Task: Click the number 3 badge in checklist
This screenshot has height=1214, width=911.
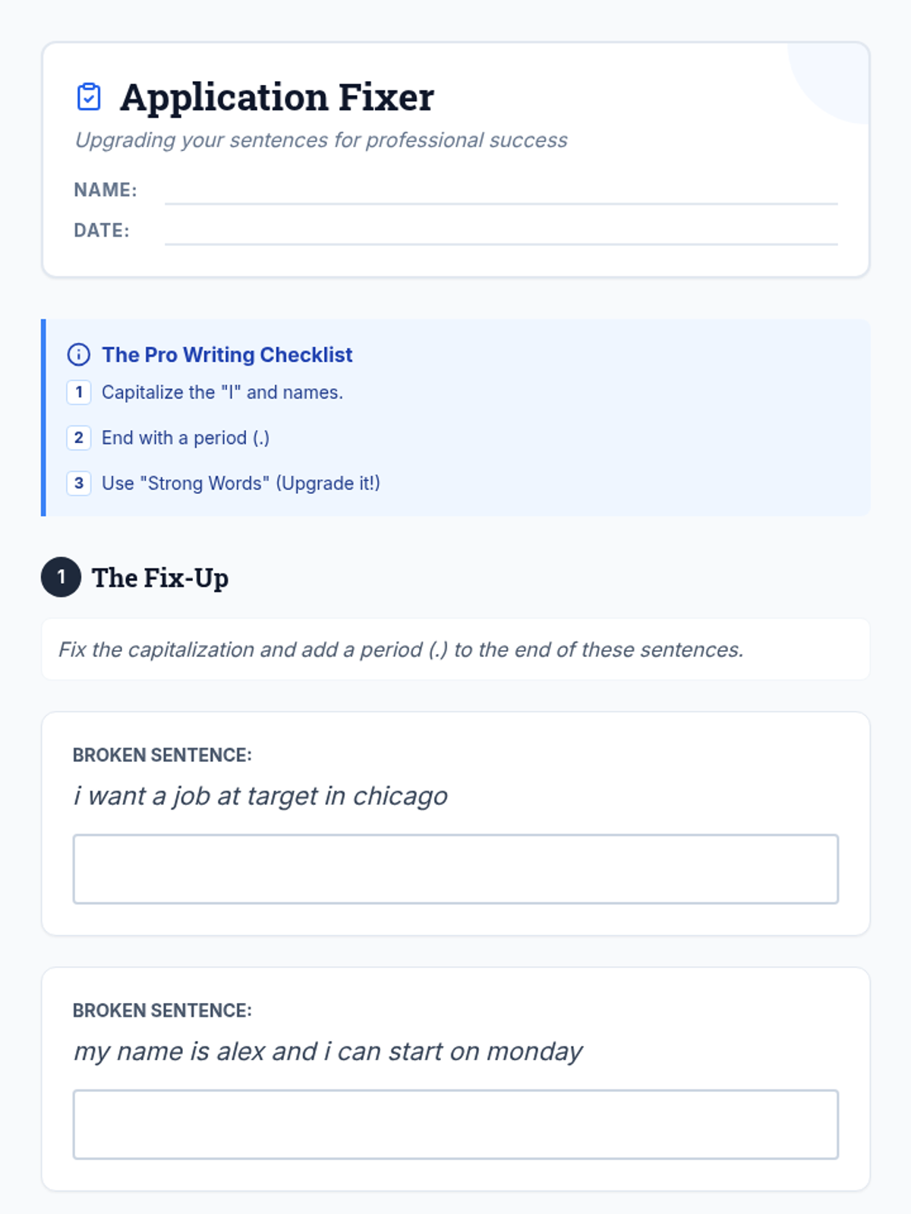Action: [79, 483]
